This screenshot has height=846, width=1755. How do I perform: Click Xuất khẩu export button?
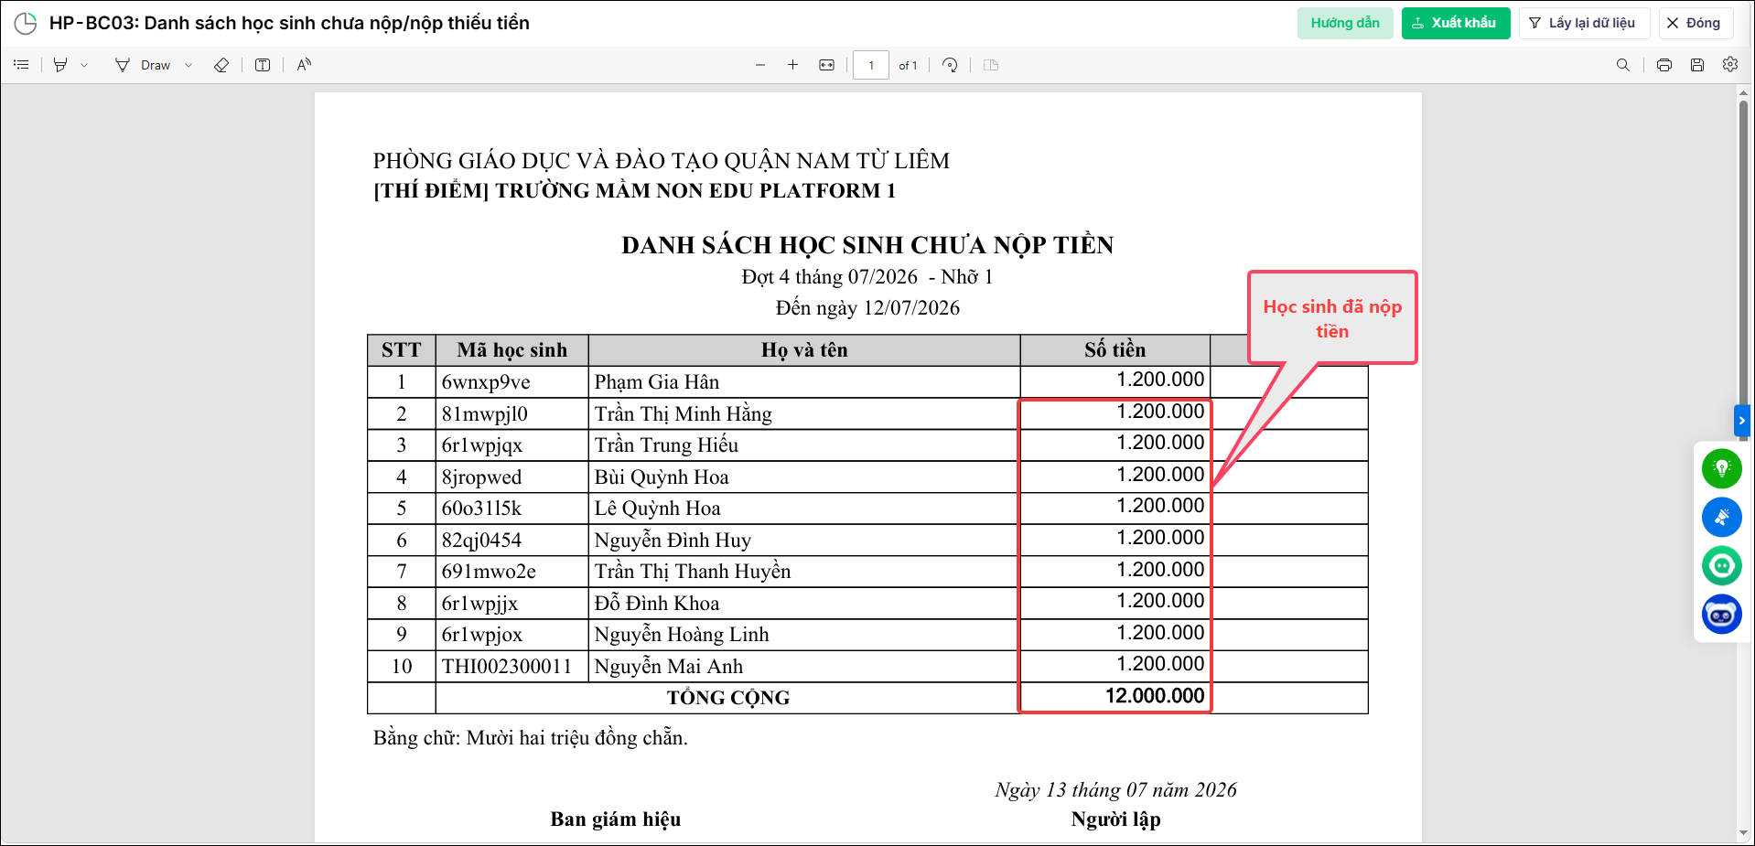1455,23
